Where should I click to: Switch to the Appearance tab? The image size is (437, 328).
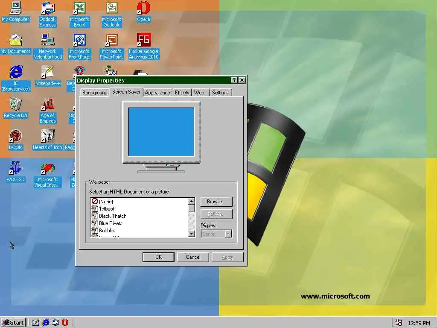(157, 93)
